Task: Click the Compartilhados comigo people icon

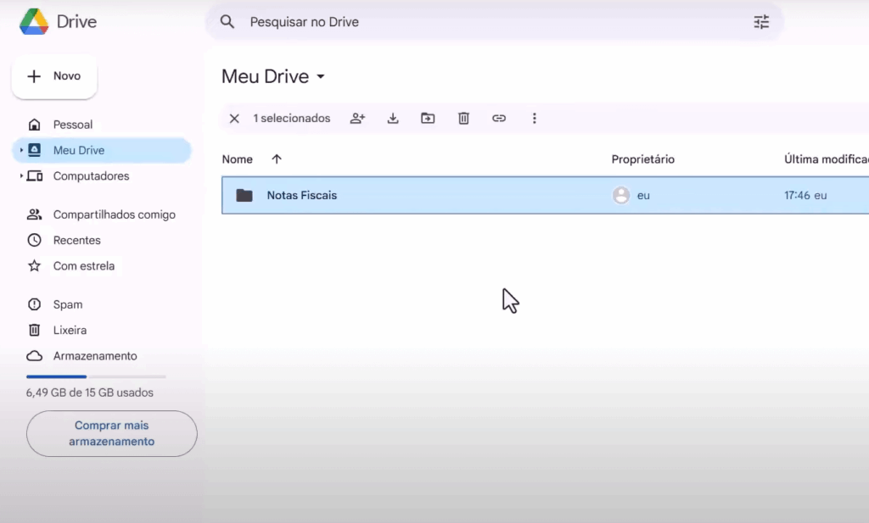Action: [34, 214]
